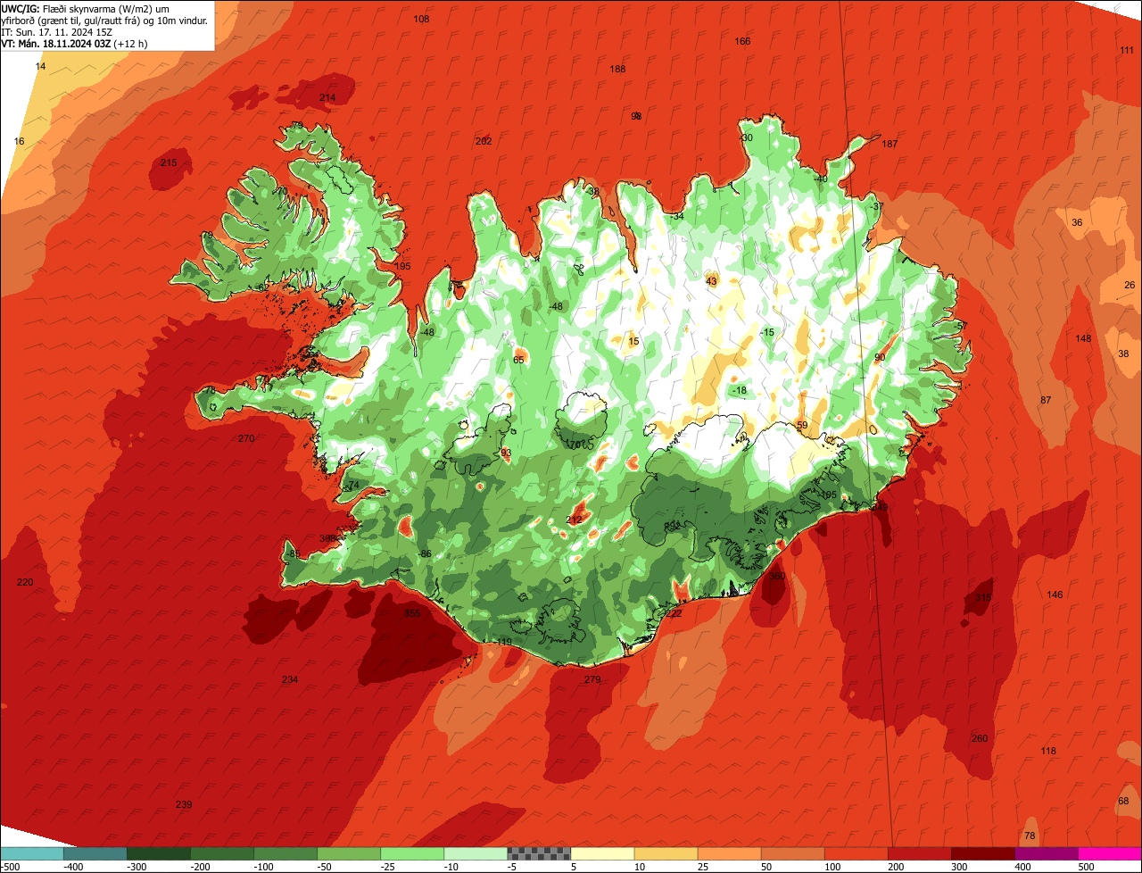Click the light teal legend swatch from -500 to -400

(x=32, y=853)
